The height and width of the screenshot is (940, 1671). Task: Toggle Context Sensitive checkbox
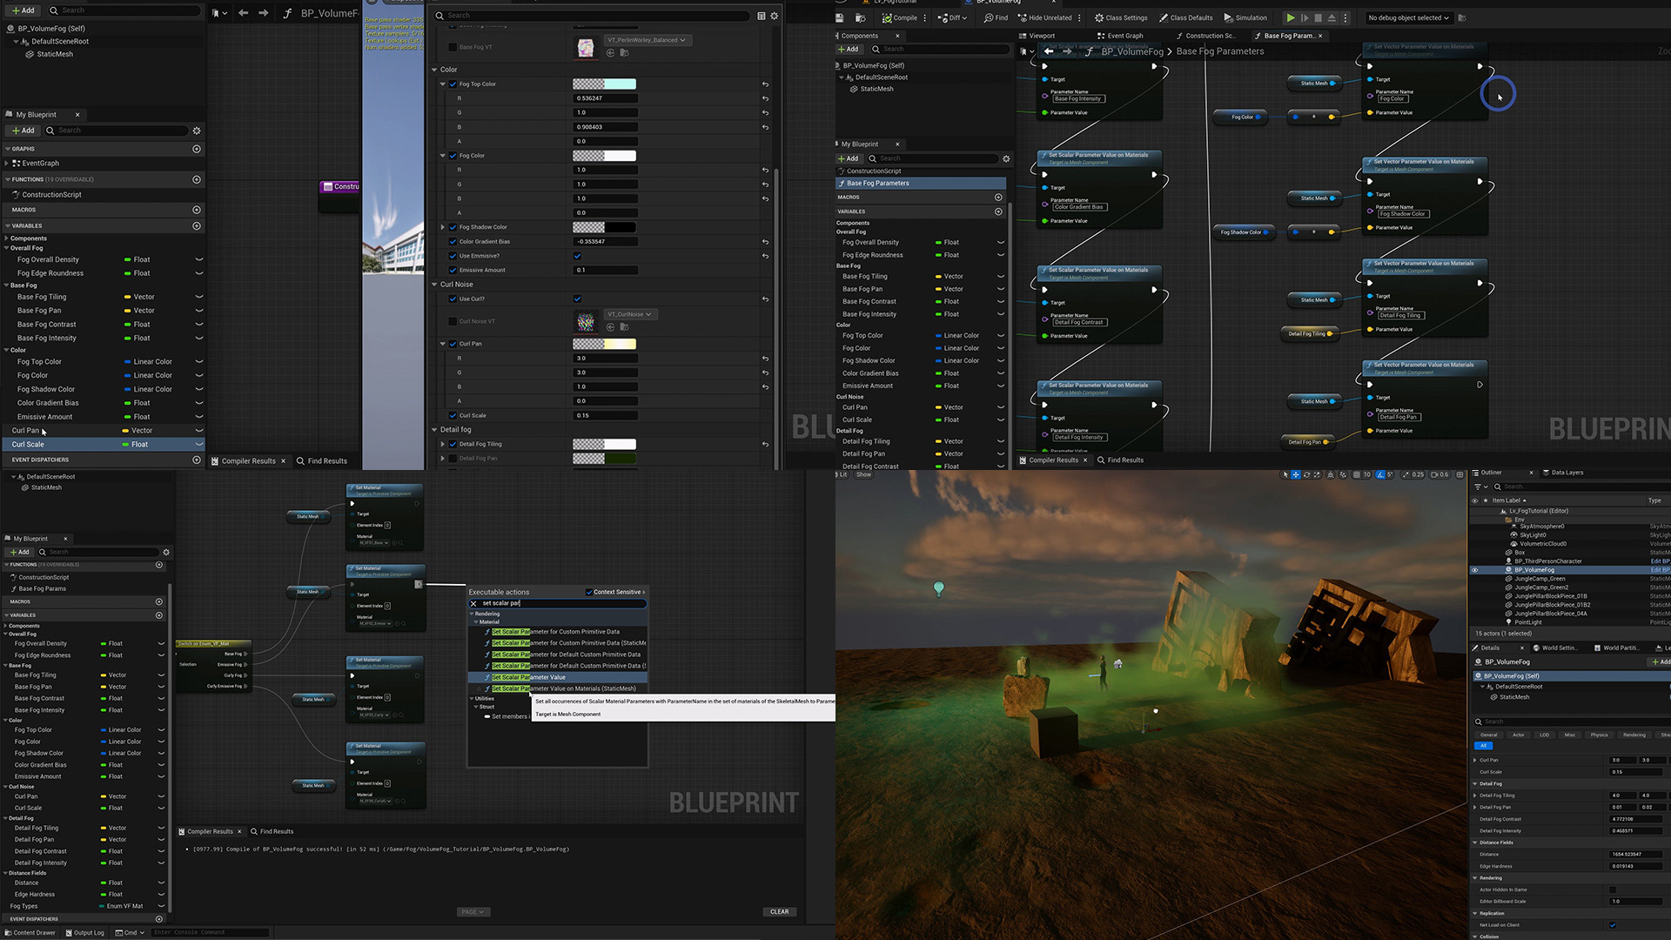click(589, 592)
